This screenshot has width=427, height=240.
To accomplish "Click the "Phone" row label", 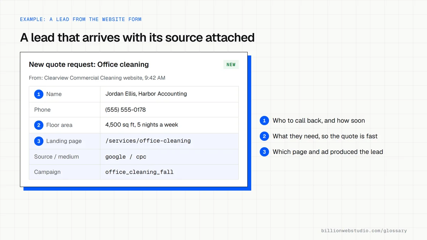I will click(42, 110).
